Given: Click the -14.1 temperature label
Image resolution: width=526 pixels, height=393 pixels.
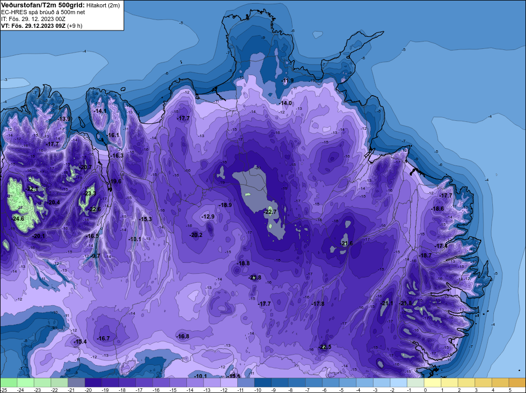Looking at the screenshot, I should click(100, 111).
